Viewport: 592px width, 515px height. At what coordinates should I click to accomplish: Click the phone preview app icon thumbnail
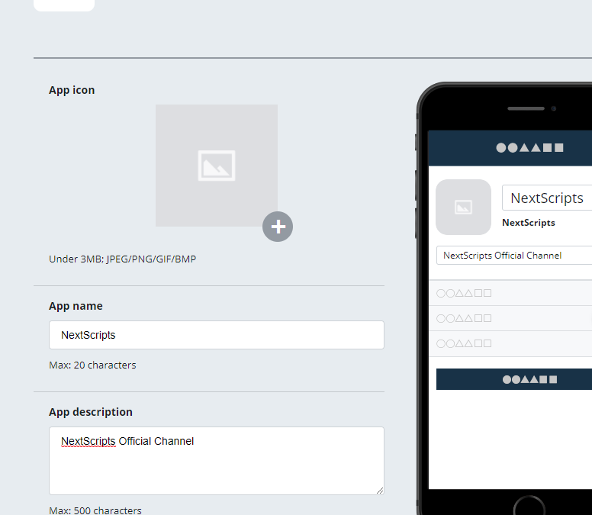click(463, 207)
